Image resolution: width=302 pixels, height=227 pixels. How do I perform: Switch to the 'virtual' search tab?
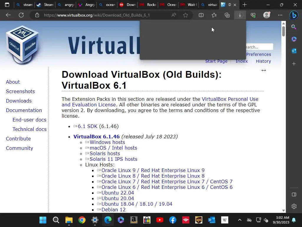point(209,5)
